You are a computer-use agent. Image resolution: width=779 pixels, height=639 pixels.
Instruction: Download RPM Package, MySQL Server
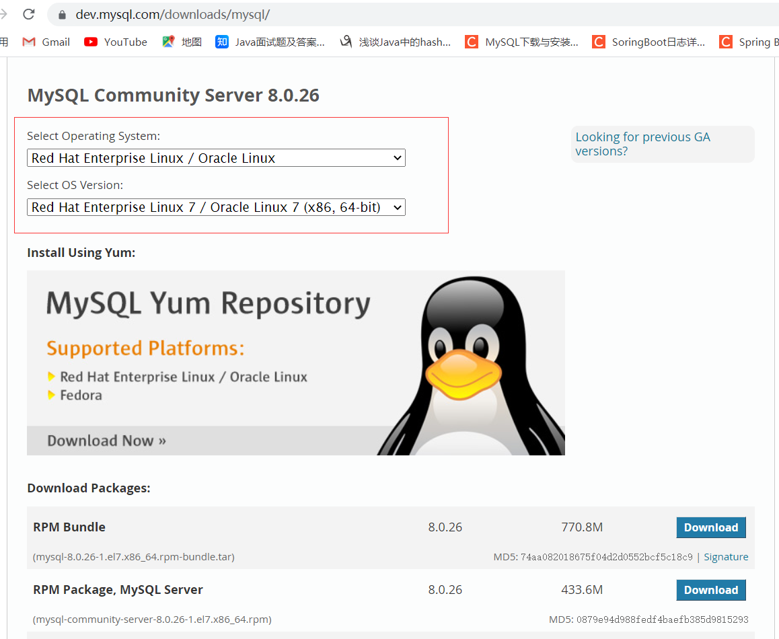[x=711, y=591]
